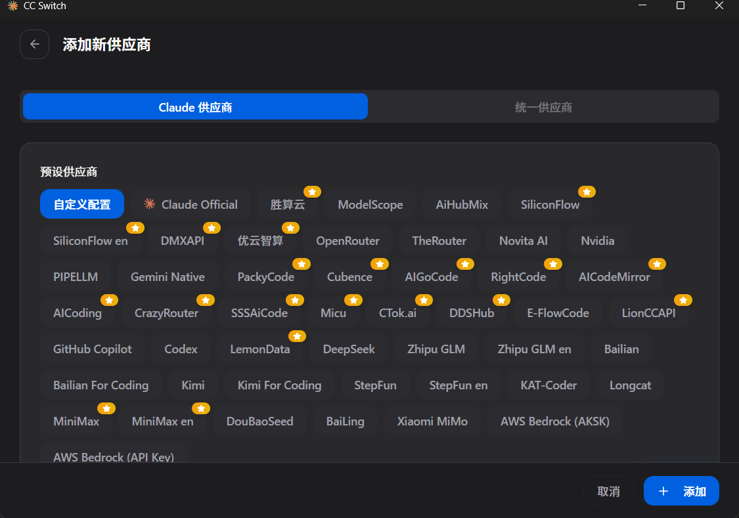The width and height of the screenshot is (739, 518).
Task: Pick the DeepSeek provider
Action: tap(349, 349)
